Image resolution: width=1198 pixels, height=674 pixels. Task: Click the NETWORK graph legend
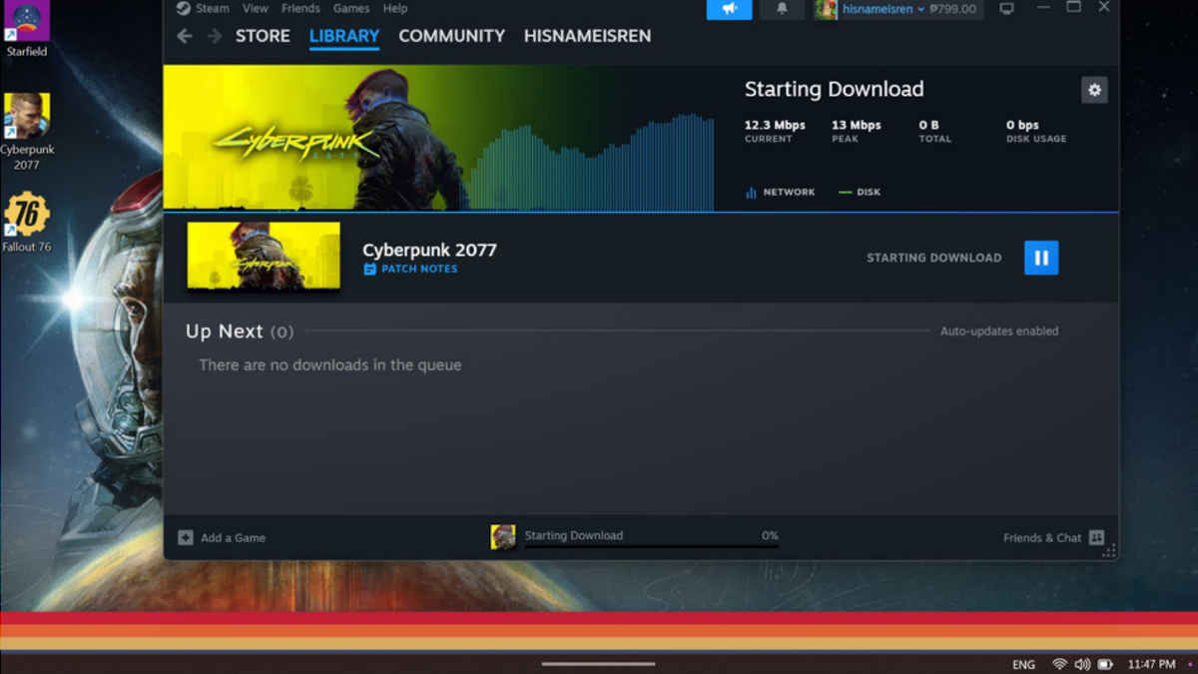pos(780,192)
